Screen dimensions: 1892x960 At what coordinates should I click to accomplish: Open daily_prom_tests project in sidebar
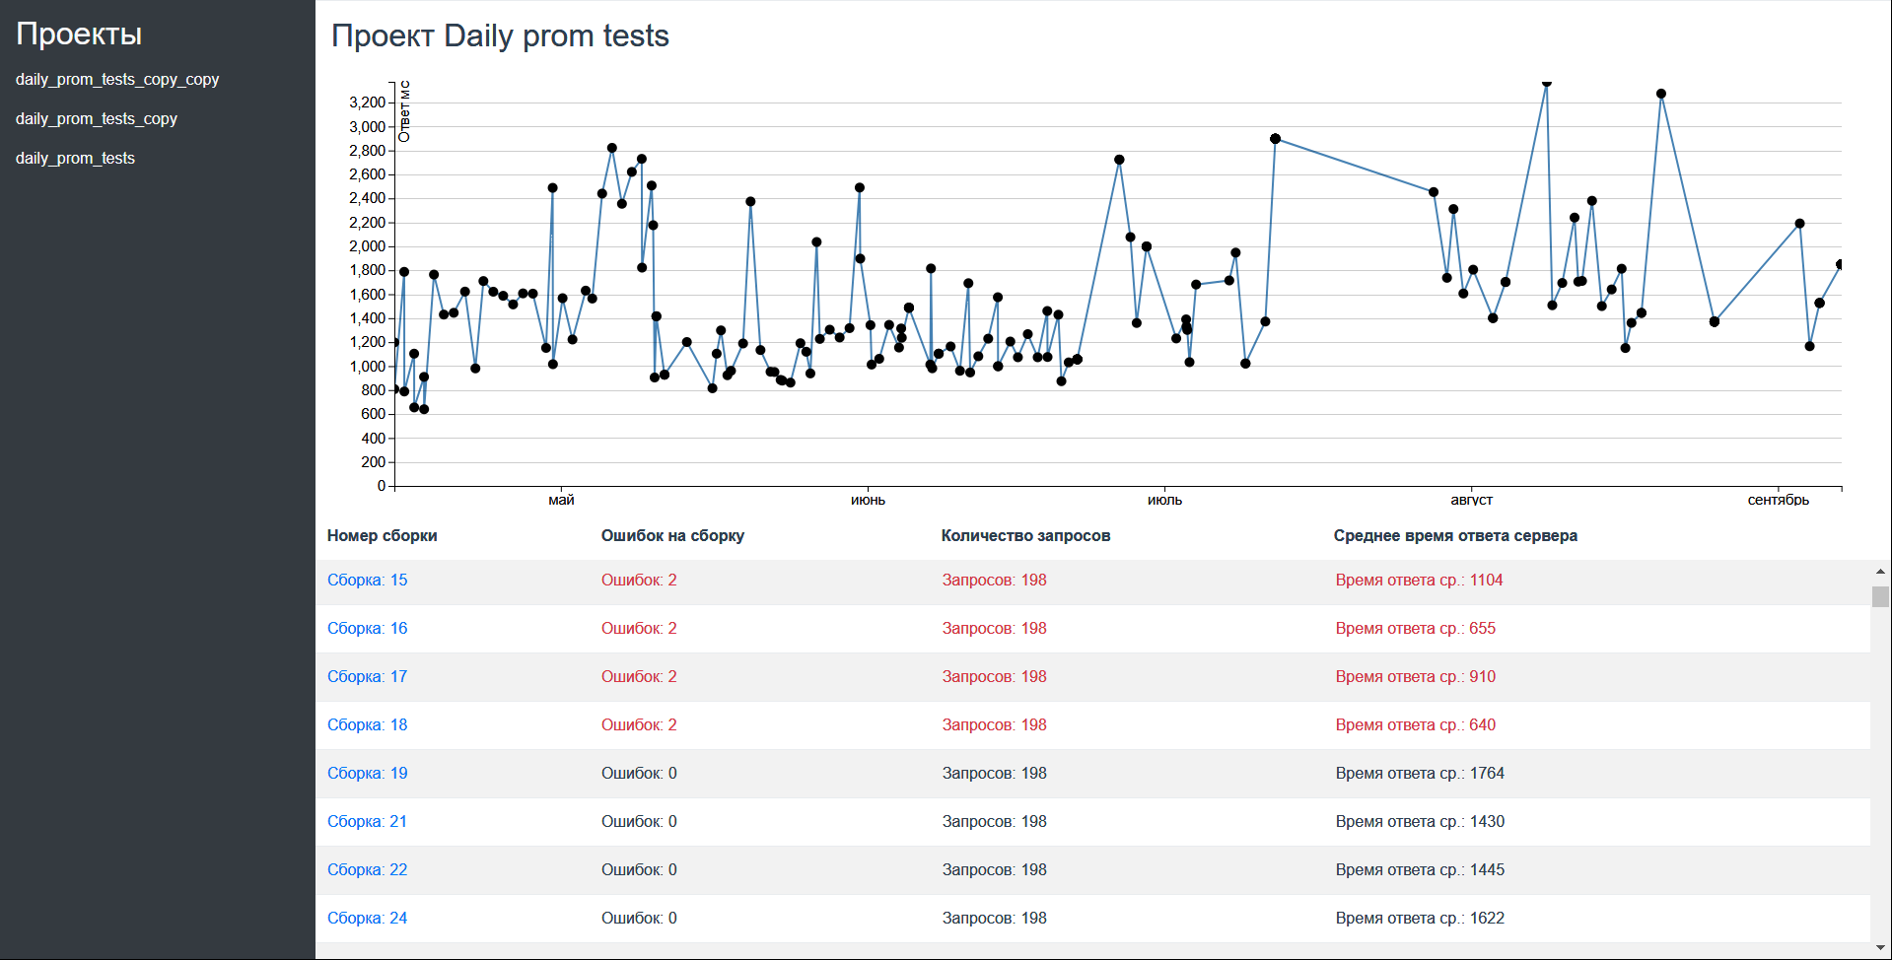tap(75, 159)
